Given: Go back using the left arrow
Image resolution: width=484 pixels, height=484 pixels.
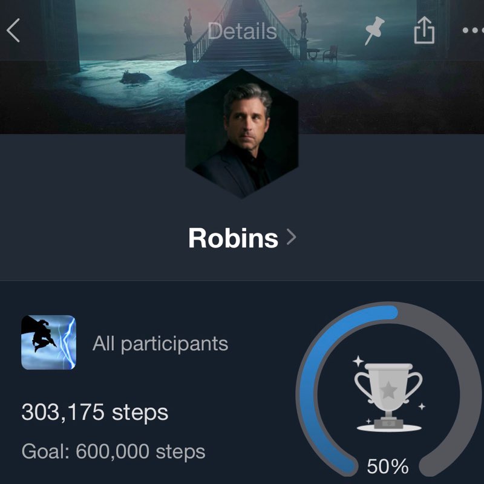Looking at the screenshot, I should (x=13, y=30).
